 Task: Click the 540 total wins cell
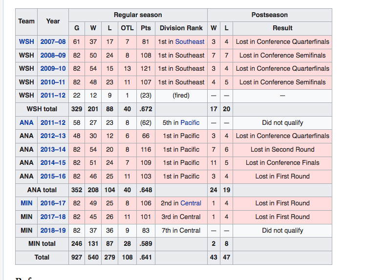(x=93, y=258)
